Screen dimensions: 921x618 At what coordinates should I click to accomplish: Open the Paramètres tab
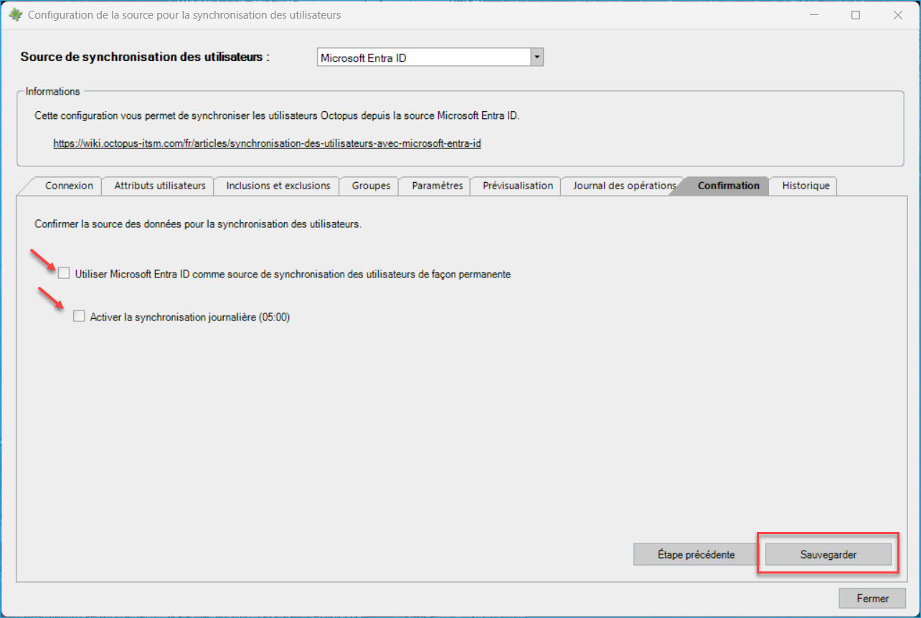pyautogui.click(x=437, y=186)
